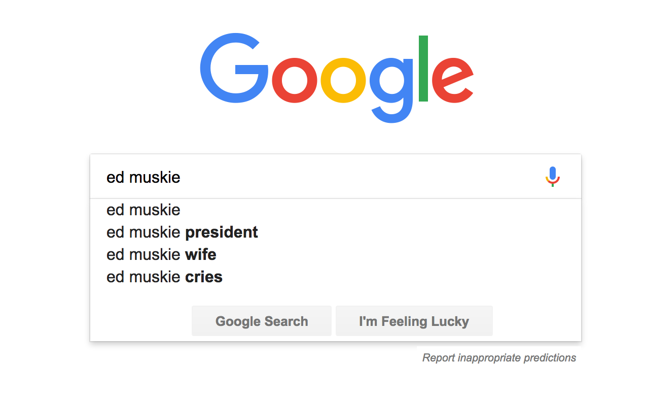Click the yellow letter o in logo
Screen dimensions: 646x397
coord(343,81)
